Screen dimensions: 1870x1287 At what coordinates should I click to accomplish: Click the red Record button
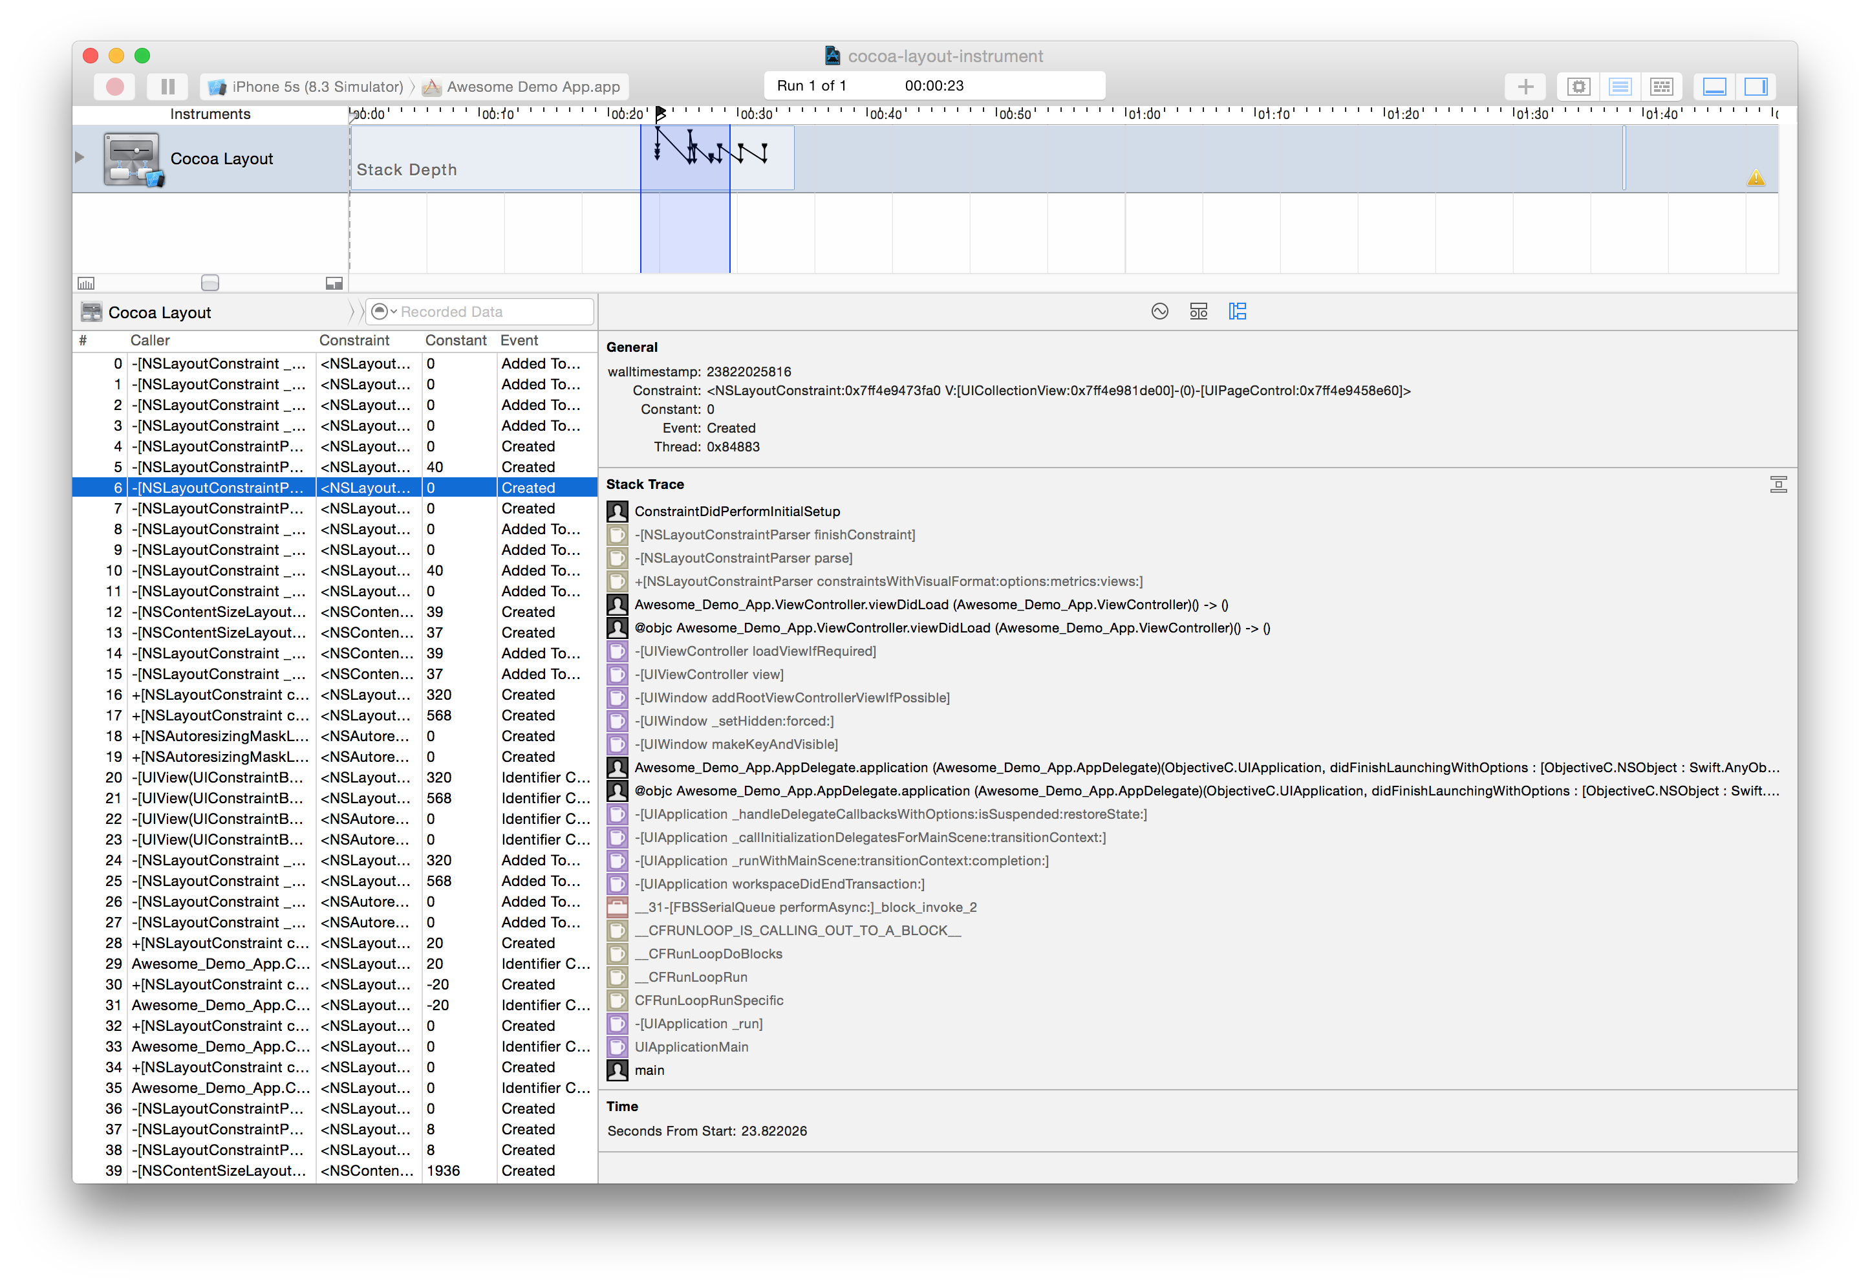click(114, 86)
